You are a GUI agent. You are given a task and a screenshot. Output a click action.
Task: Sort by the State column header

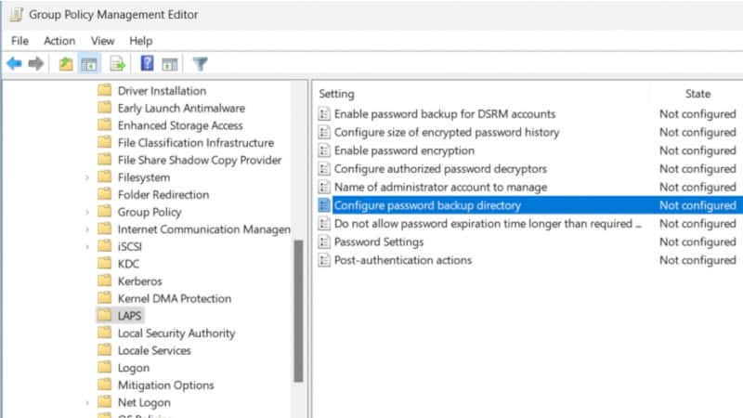click(697, 93)
